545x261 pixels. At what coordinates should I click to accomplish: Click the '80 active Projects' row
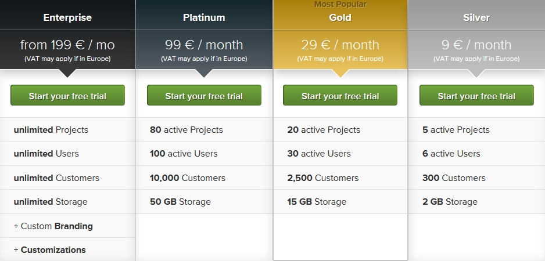(x=204, y=129)
